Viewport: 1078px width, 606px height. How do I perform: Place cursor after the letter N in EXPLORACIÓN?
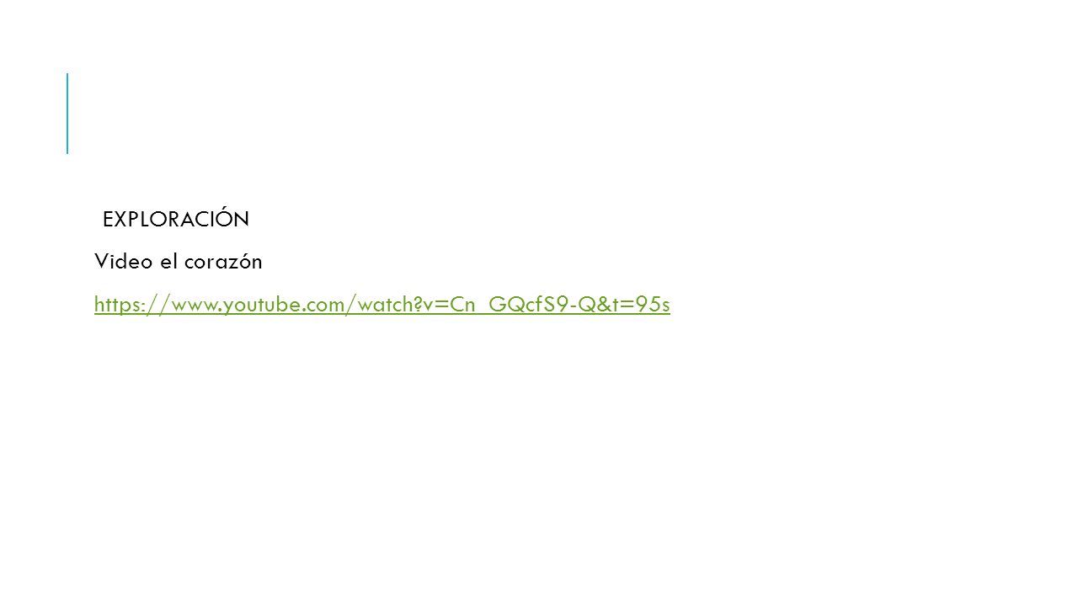(249, 220)
